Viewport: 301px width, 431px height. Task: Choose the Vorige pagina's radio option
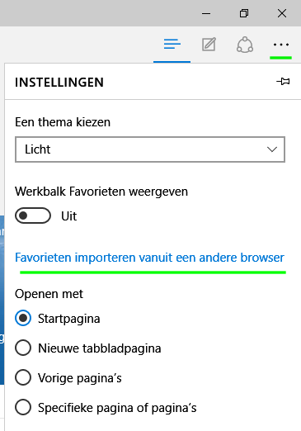23,377
